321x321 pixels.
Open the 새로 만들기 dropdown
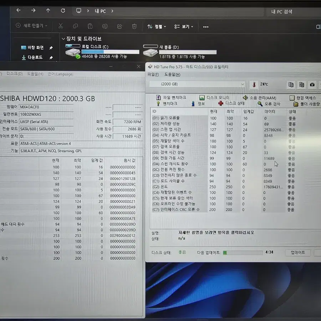click(x=32, y=26)
